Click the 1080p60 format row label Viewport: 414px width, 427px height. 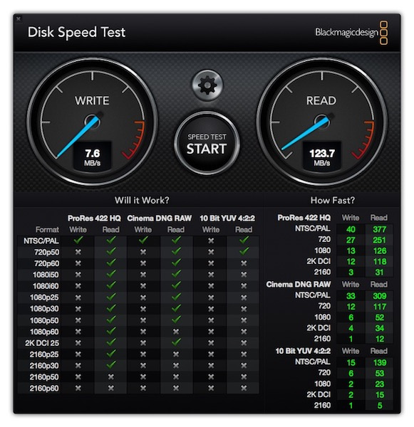tap(44, 332)
